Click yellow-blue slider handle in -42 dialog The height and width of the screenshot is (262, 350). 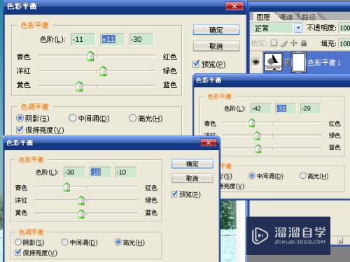pos(258,149)
